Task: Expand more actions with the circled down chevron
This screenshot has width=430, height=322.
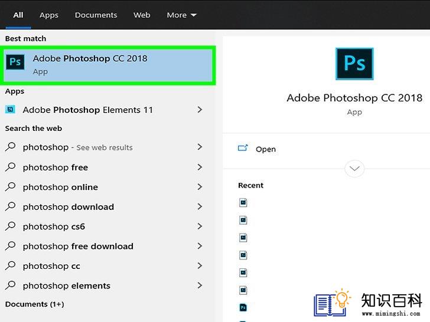Action: tap(354, 169)
